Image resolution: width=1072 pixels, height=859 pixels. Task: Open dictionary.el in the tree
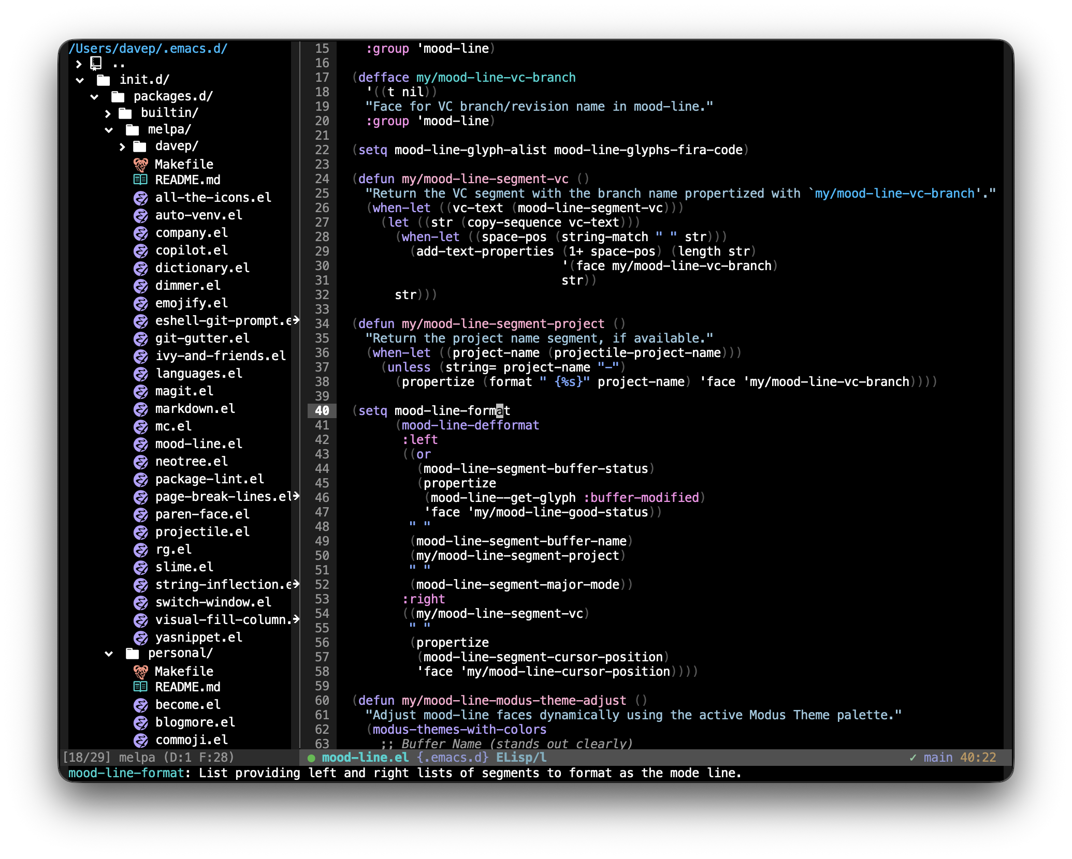click(202, 268)
